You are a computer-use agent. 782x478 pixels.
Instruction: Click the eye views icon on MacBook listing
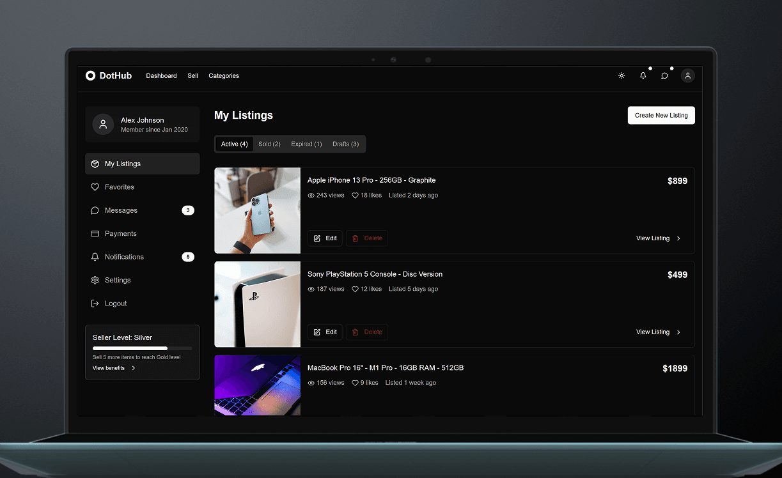[x=311, y=383]
